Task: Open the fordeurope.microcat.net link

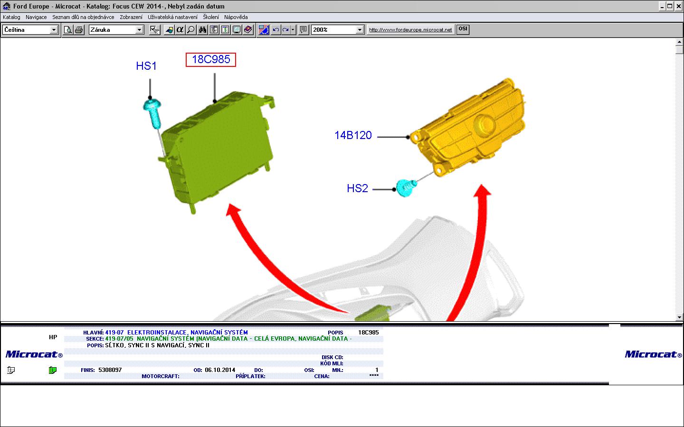Action: click(410, 30)
